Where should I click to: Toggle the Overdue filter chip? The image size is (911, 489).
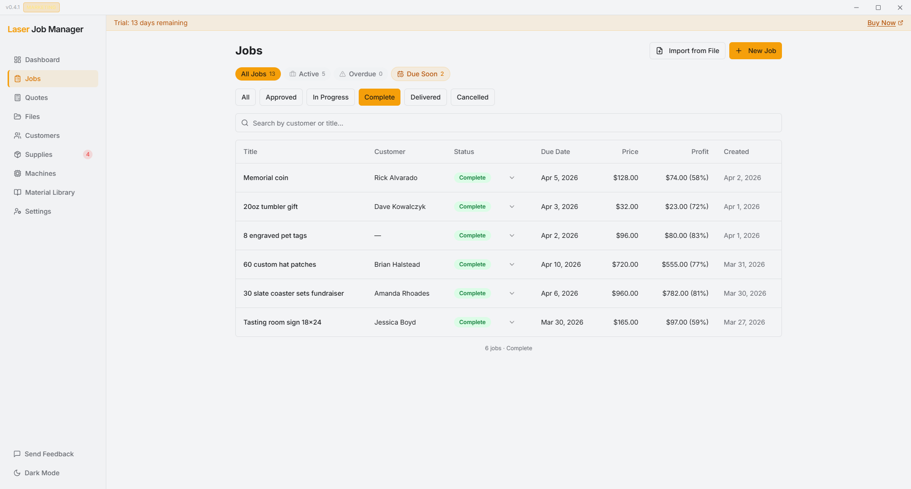[361, 74]
